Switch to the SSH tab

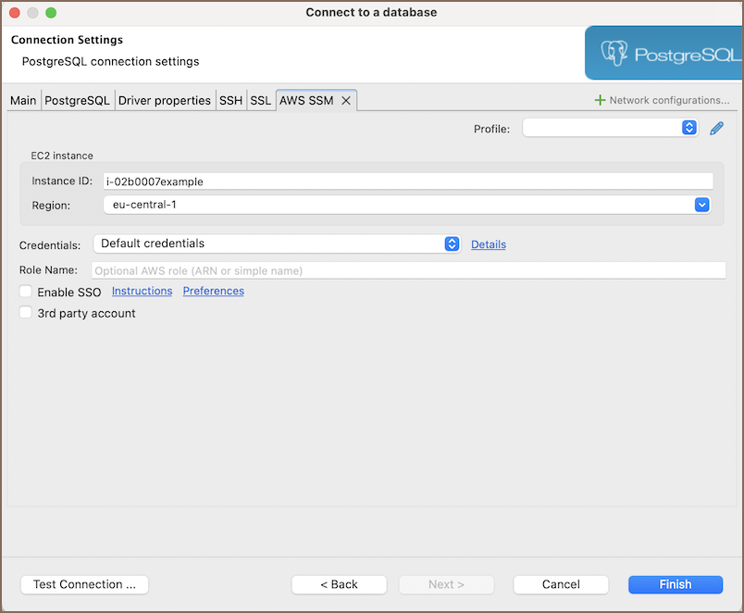pos(230,101)
